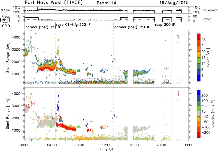Screen dimensions: 218x151
Task: Click the Velocity colorbar blue top segment above 200
Action: tap(199, 93)
